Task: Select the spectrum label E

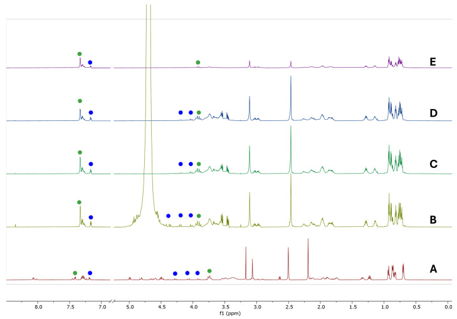Action: [x=433, y=62]
